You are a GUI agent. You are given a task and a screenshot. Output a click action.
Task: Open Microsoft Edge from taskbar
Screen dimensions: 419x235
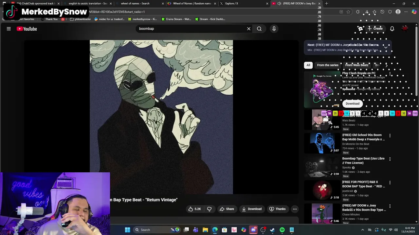click(215, 230)
